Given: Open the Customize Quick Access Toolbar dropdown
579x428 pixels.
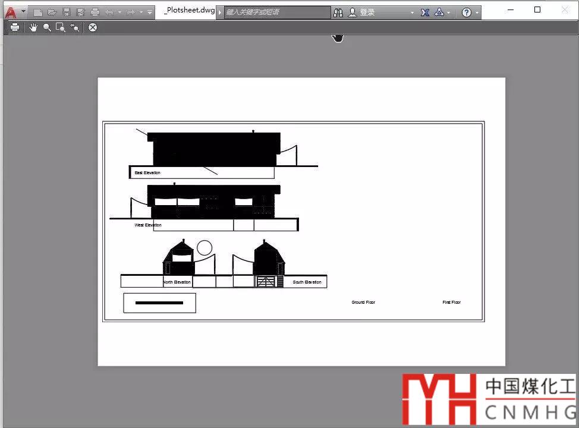Looking at the screenshot, I should click(x=150, y=12).
